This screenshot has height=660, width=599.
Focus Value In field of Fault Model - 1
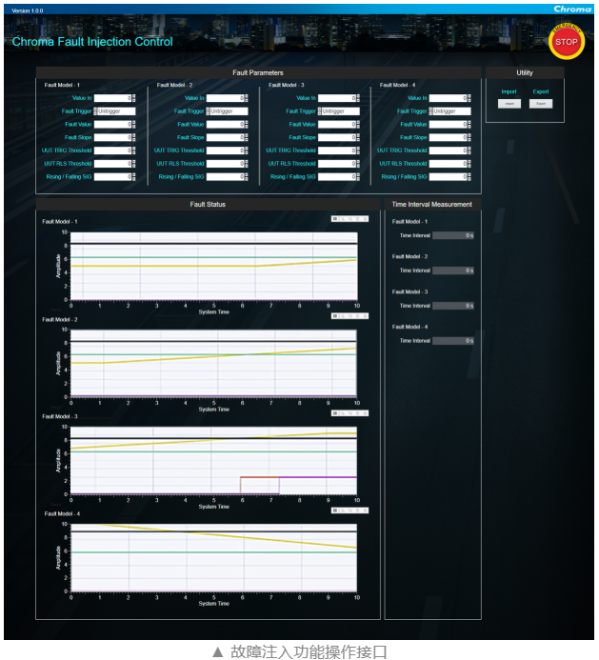click(112, 98)
